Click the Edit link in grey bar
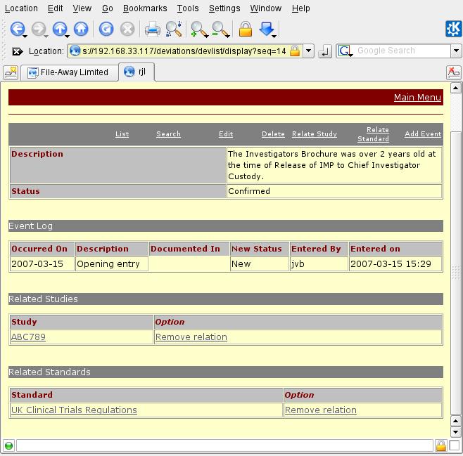The height and width of the screenshot is (456, 463). 226,133
